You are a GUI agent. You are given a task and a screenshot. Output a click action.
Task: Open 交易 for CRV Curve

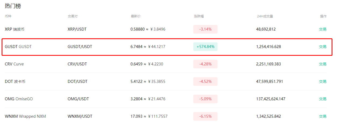point(322,64)
